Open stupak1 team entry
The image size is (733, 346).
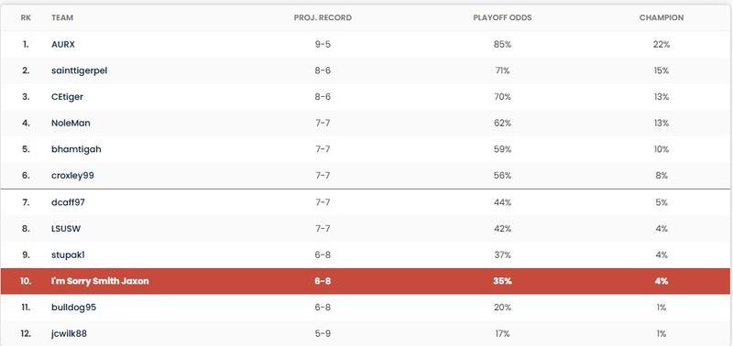[68, 255]
